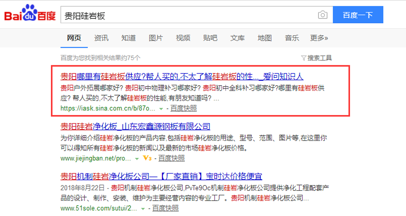Click the search tools filter icon
The height and width of the screenshot is (216, 406).
[x=304, y=58]
